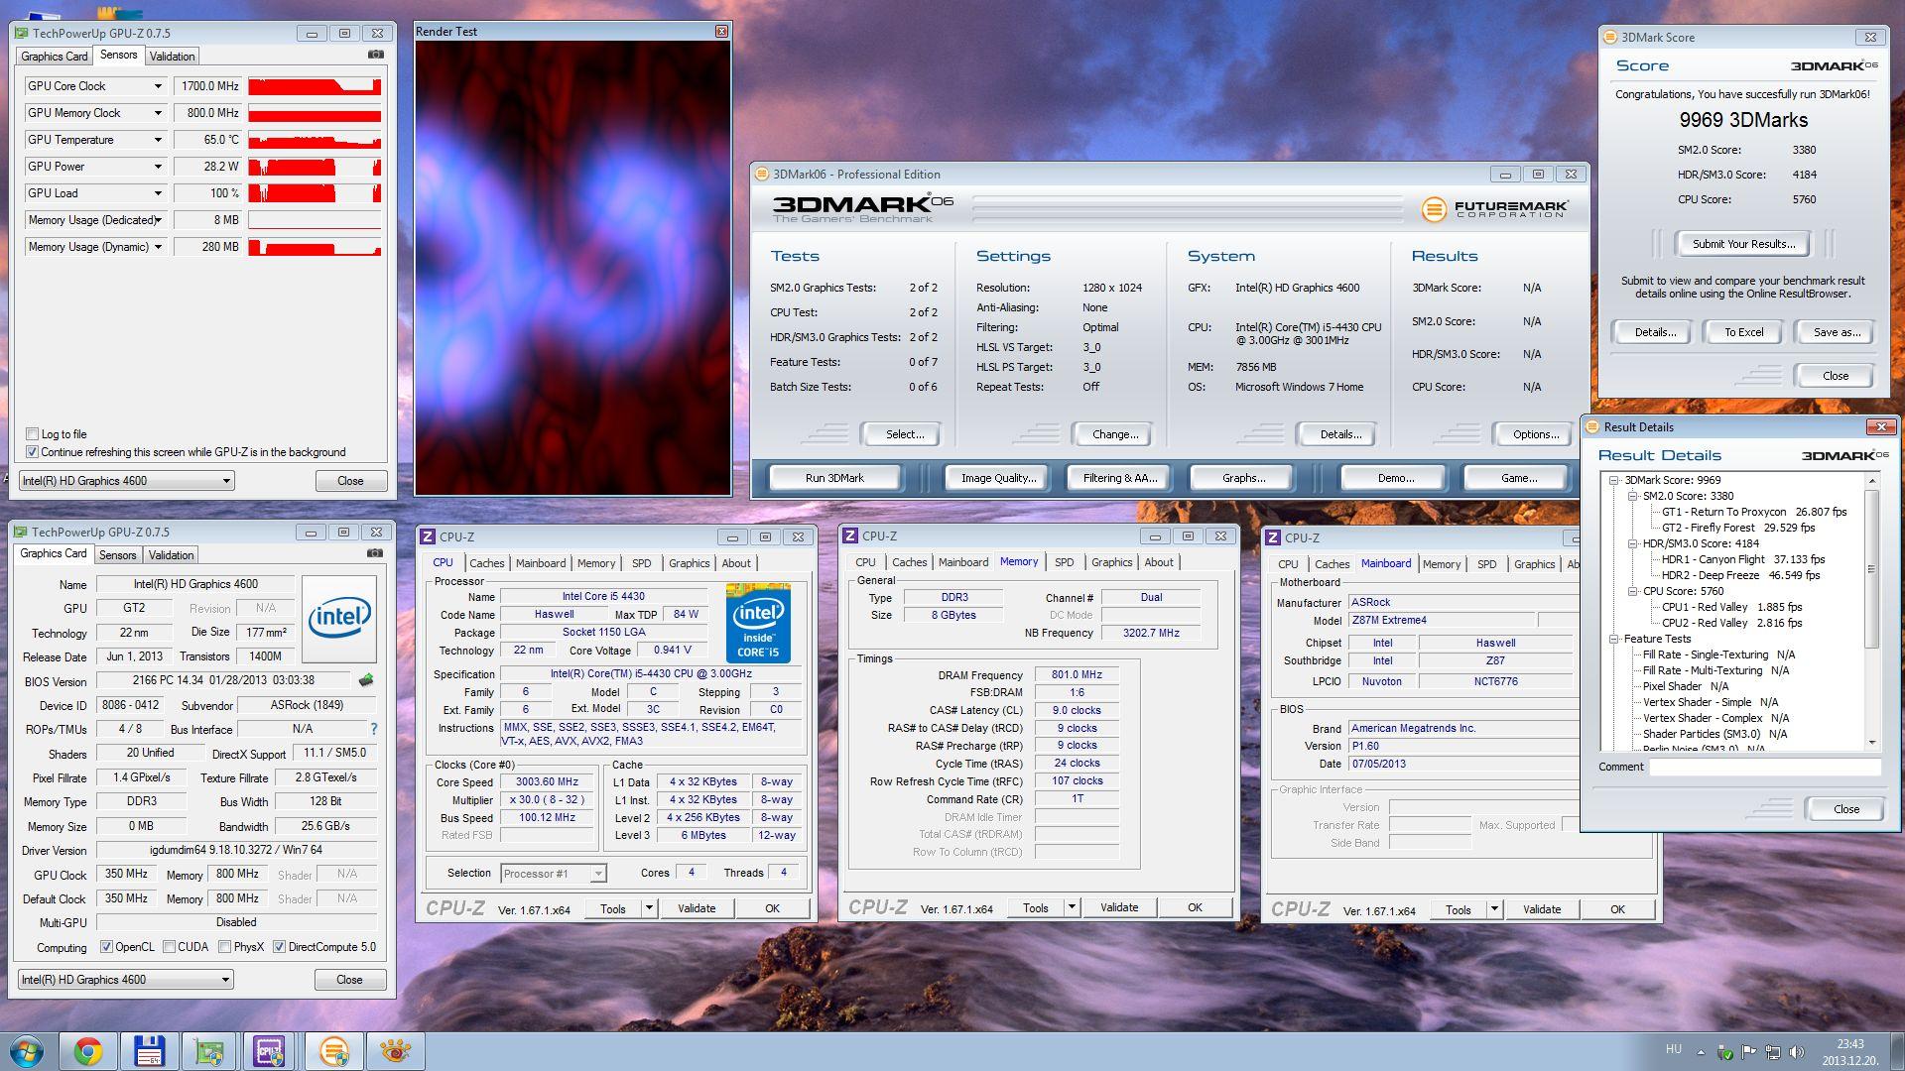Open the GPU Core Clock sensor dropdown

point(158,86)
